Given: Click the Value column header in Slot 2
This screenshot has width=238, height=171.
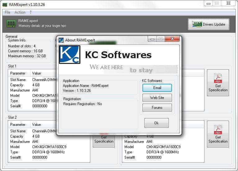Looking at the screenshot, I should pyautogui.click(x=43, y=125).
